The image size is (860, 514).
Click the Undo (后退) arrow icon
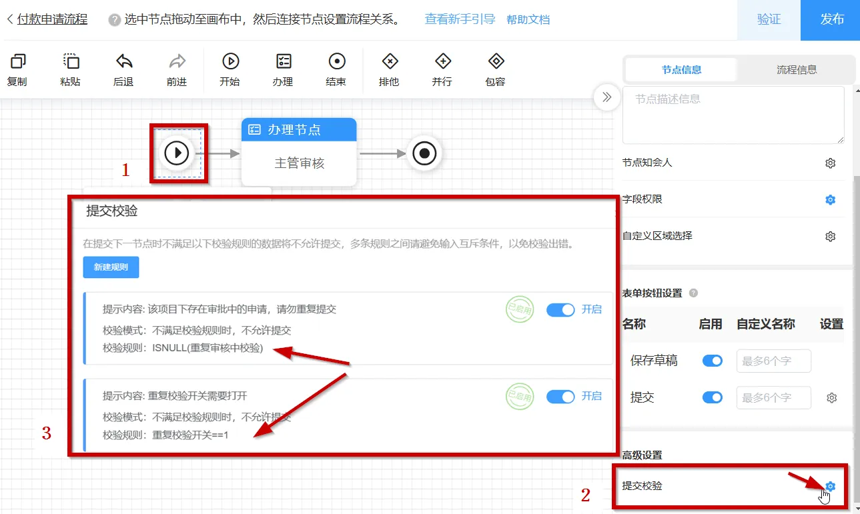click(124, 62)
